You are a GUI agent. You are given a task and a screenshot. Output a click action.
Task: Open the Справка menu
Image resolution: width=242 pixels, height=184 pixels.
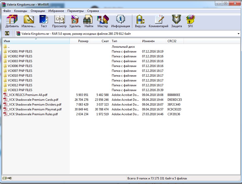click(93, 11)
